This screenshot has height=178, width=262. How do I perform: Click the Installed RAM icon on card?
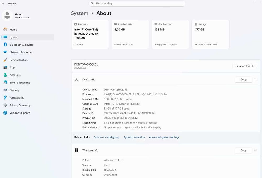[116, 24]
